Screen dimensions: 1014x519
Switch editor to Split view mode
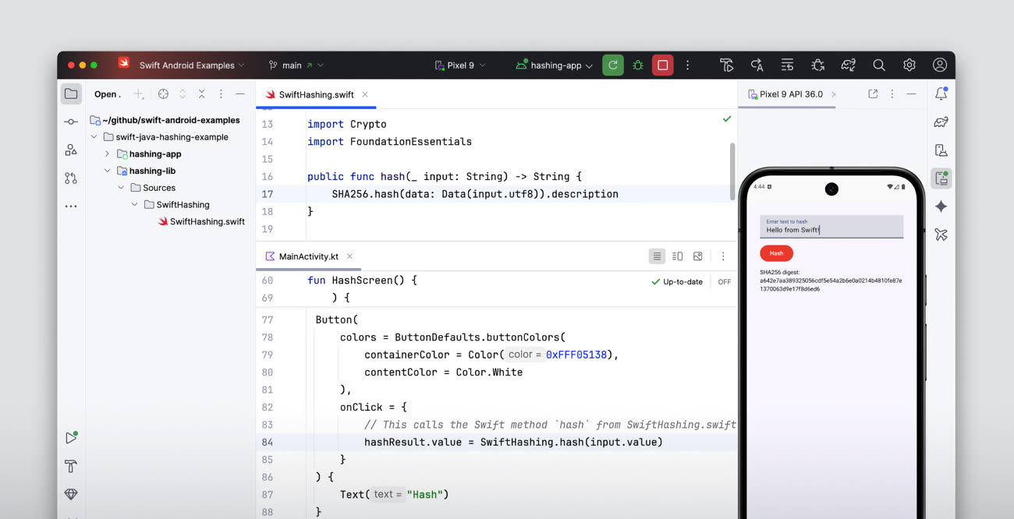click(677, 256)
